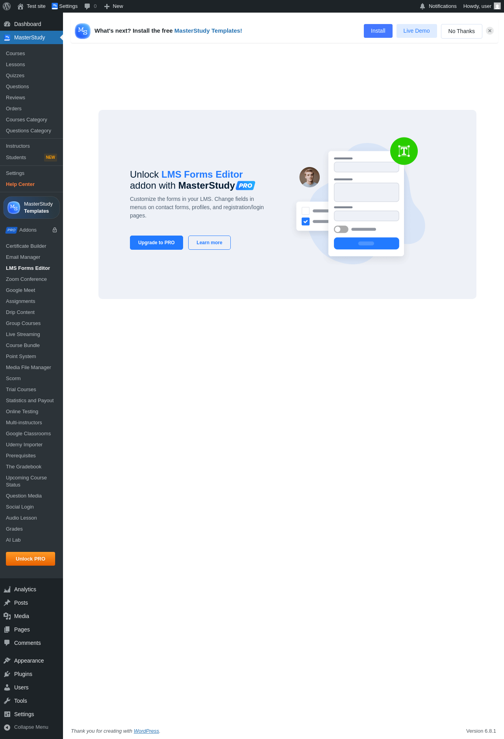Open the Certificate Builder addon page
Image resolution: width=504 pixels, height=739 pixels.
26,246
